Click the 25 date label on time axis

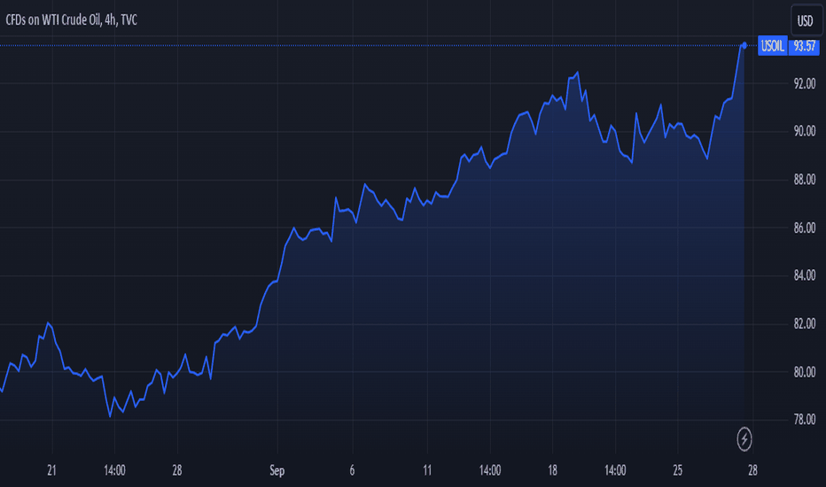coord(677,470)
